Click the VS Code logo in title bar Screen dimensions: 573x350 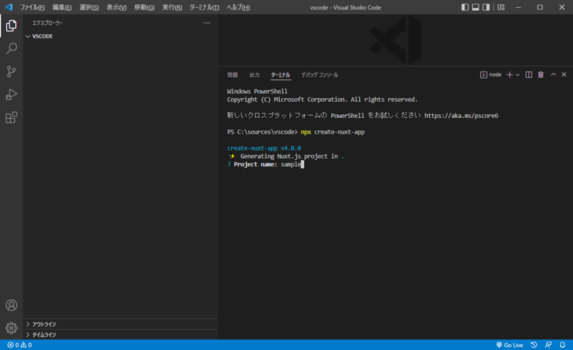point(8,7)
